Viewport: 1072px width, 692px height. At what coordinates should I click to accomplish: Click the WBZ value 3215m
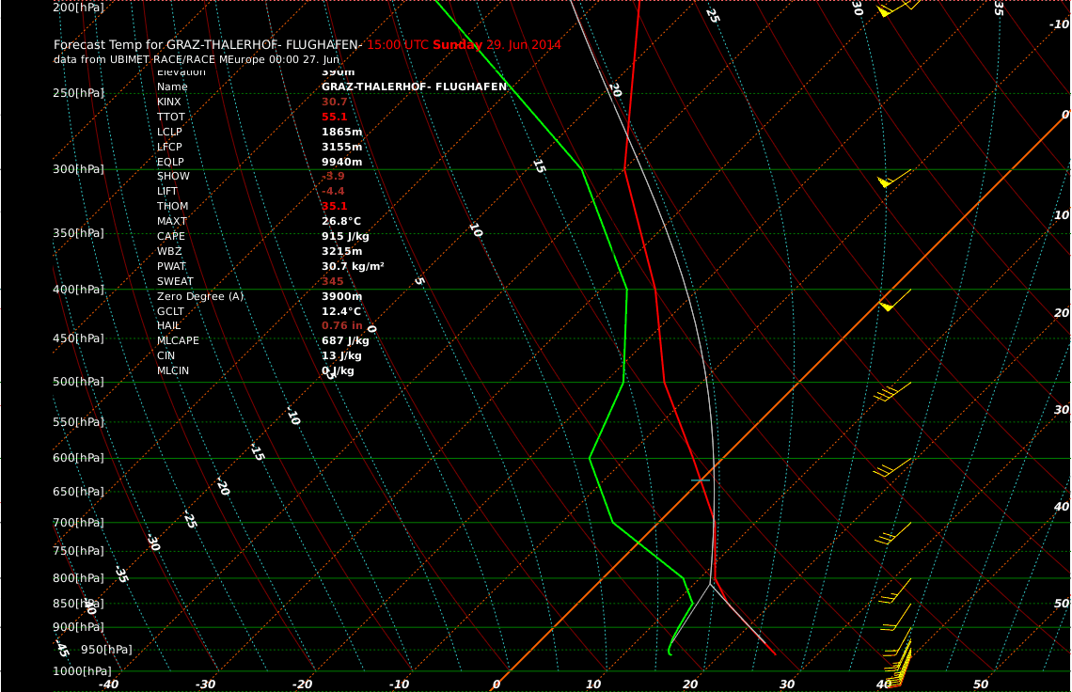click(342, 252)
